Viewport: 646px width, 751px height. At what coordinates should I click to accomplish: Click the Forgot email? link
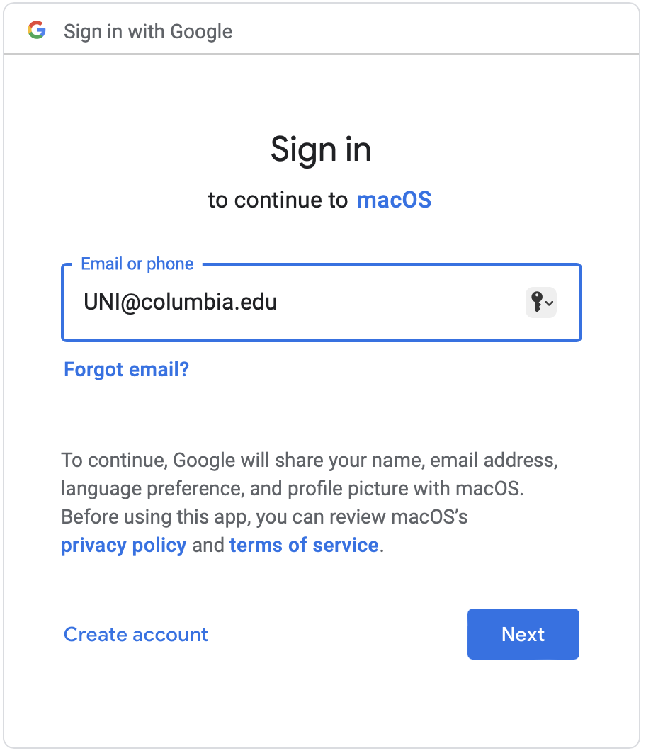pos(125,369)
